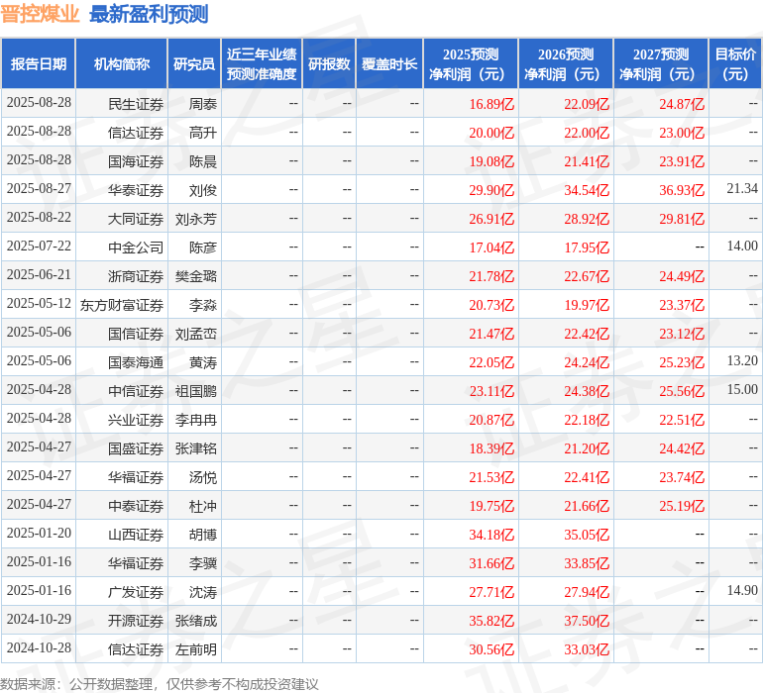Click the 18.39亿 value
The height and width of the screenshot is (693, 763).
491,447
